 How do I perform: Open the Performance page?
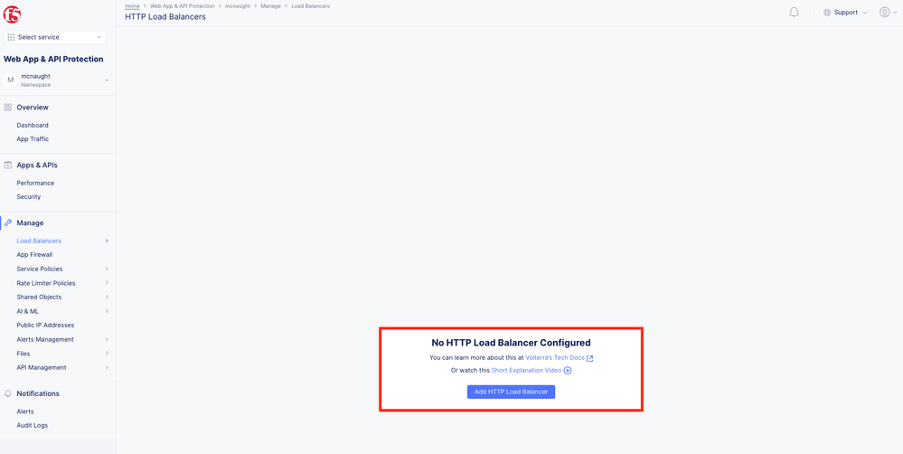point(35,183)
